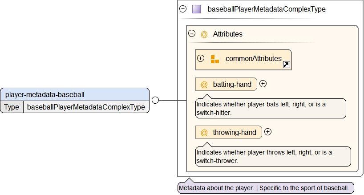This screenshot has height=195, width=364.
Task: Expand the batting-hand attribute details
Action: 263,84
